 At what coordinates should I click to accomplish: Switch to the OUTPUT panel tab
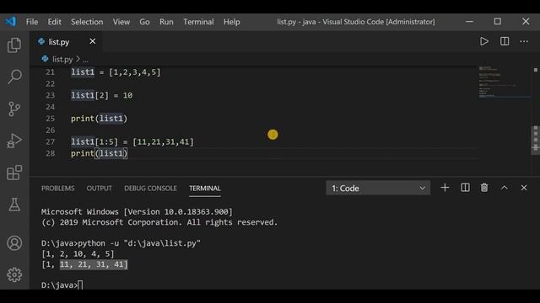[x=100, y=189]
